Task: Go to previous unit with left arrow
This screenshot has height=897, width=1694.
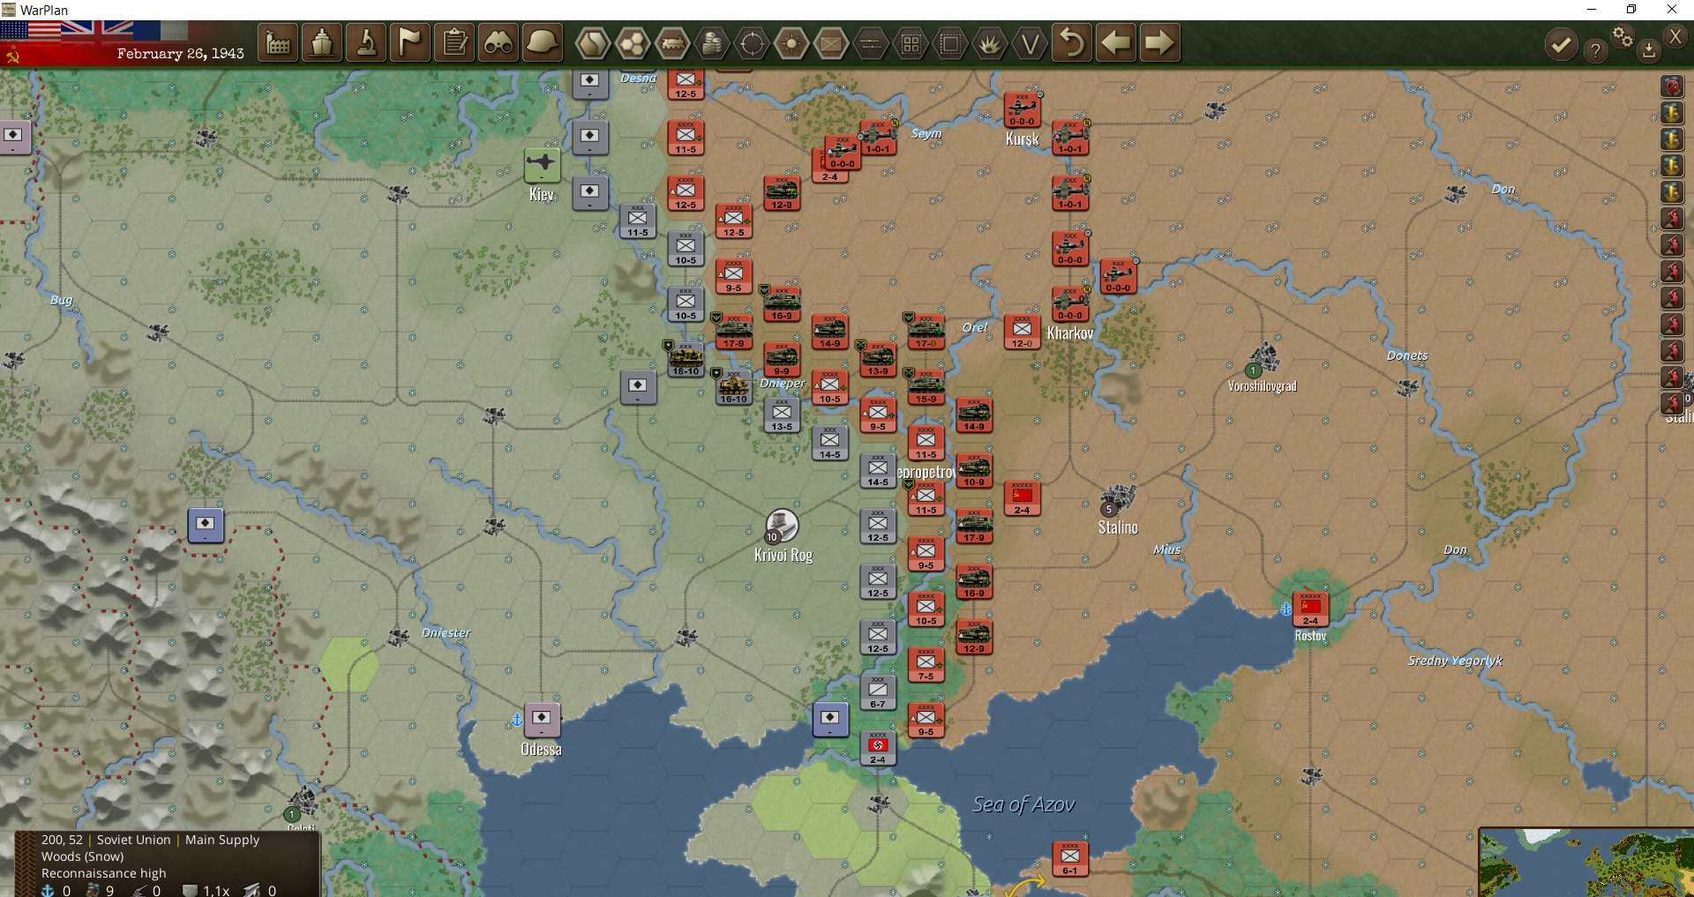Action: coord(1116,42)
